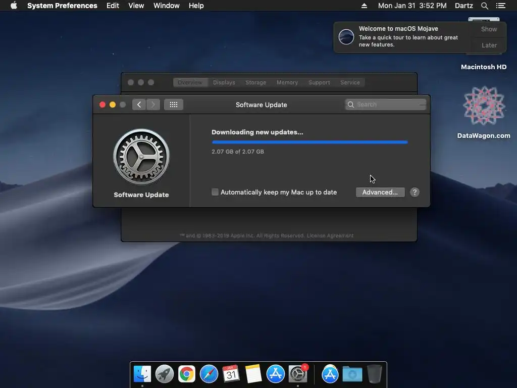517x388 pixels.
Task: Switch to Memory tab in About This Mac
Action: [x=287, y=82]
